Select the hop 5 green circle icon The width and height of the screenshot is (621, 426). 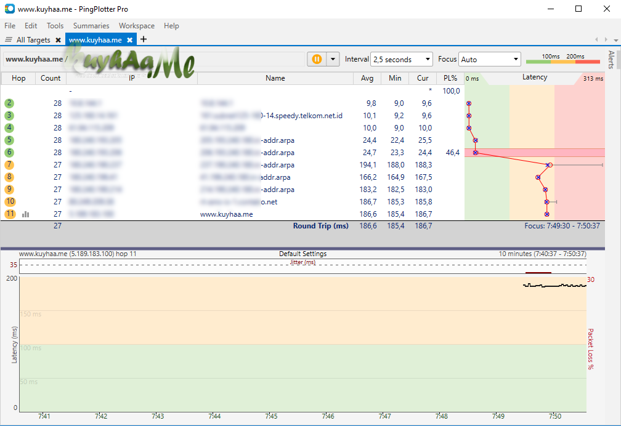click(x=9, y=140)
